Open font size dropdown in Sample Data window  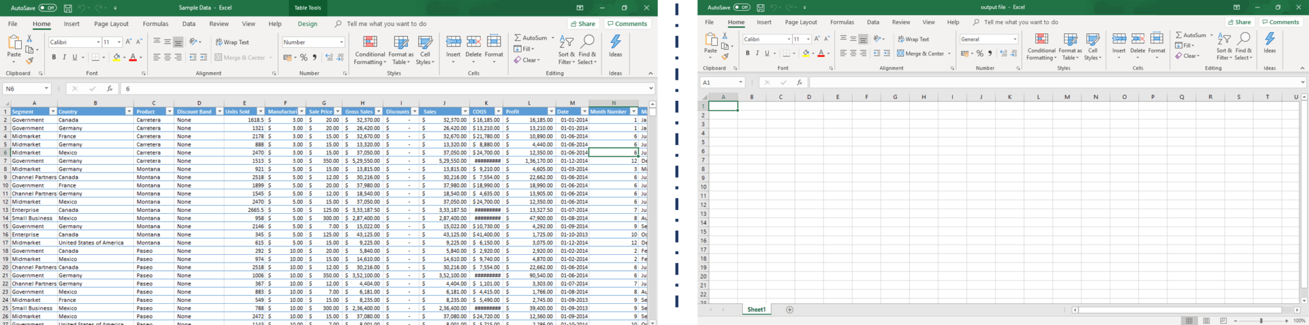[119, 42]
